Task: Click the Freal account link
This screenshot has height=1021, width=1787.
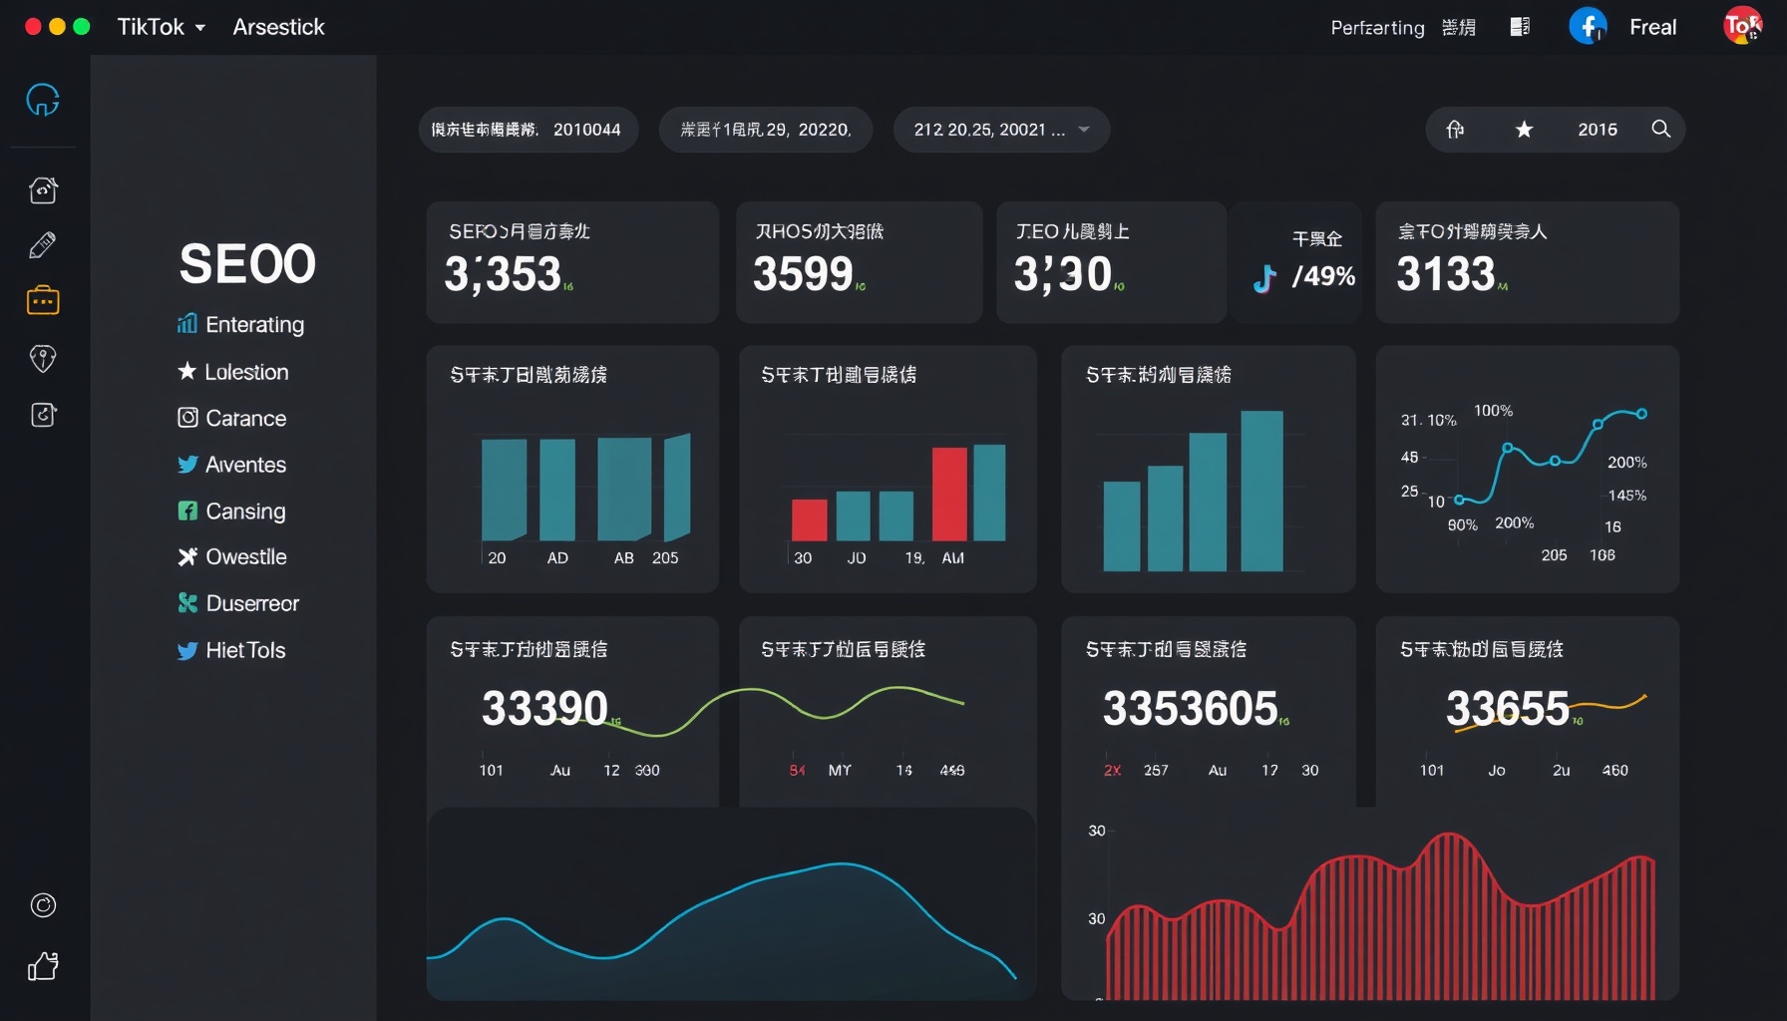Action: click(1652, 27)
